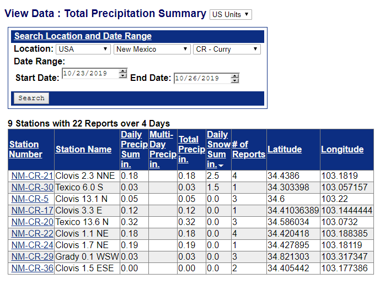The image size is (385, 285).
Task: Open station NM-CR-24 link
Action: coord(32,245)
